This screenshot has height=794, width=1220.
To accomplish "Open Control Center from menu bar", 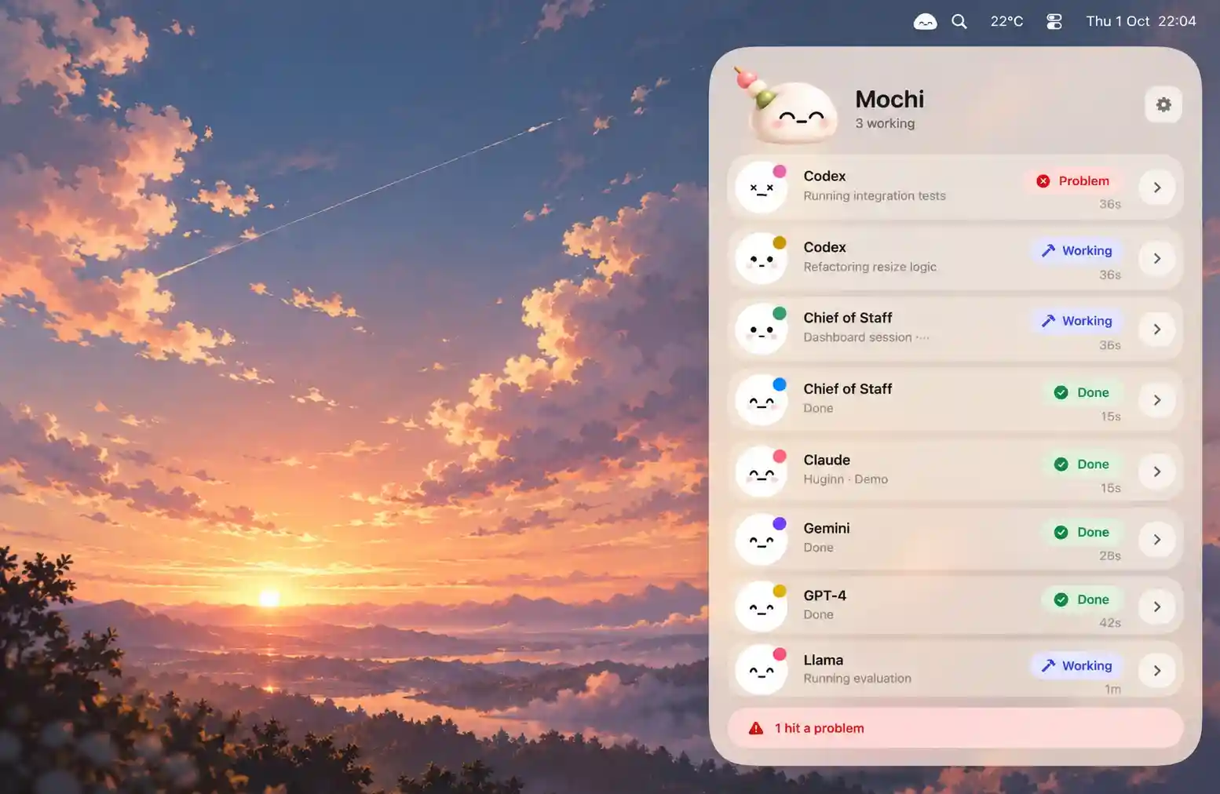I will coord(1054,21).
